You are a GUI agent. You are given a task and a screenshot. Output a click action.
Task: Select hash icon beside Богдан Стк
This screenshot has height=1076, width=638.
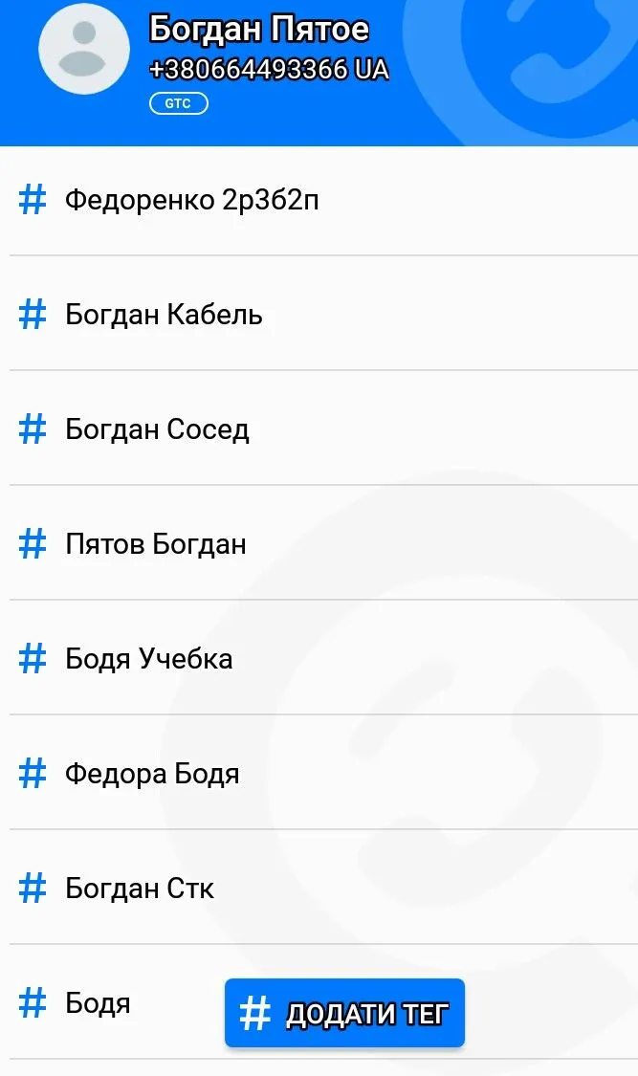coord(33,889)
